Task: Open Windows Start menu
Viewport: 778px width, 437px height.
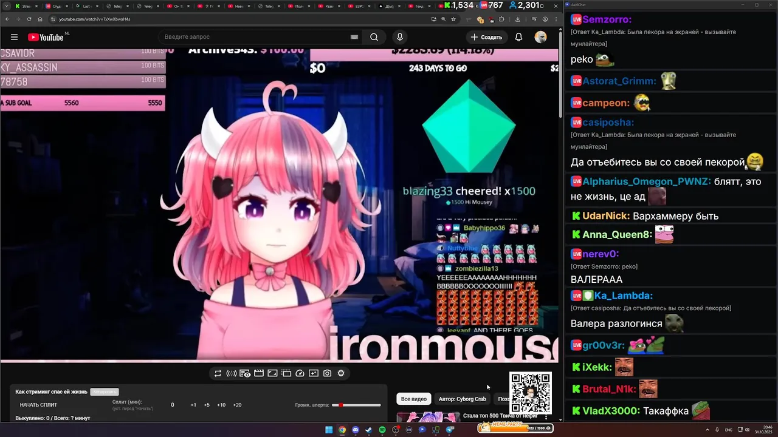Action: coord(329,430)
